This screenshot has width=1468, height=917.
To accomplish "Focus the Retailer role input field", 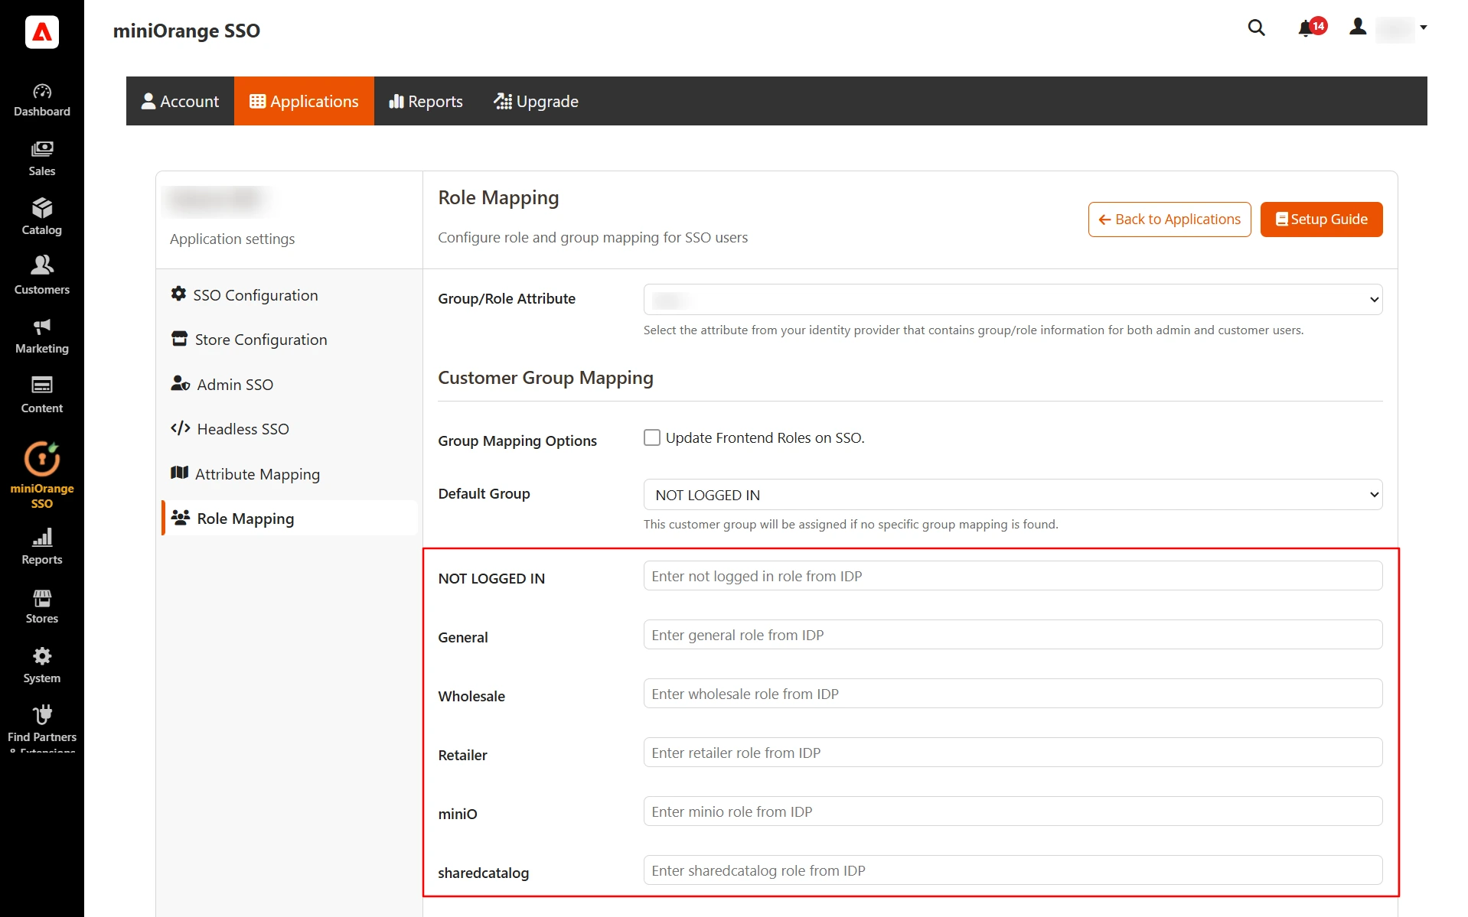I will [x=1013, y=753].
